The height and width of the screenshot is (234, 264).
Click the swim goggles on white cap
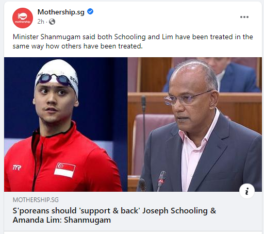click(54, 79)
